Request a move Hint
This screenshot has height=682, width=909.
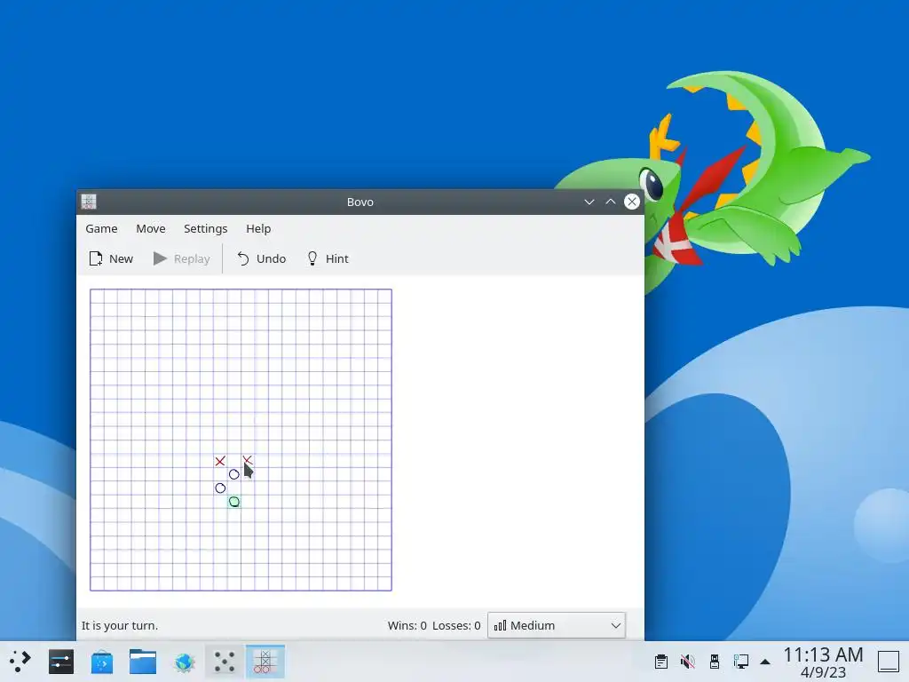click(x=328, y=258)
